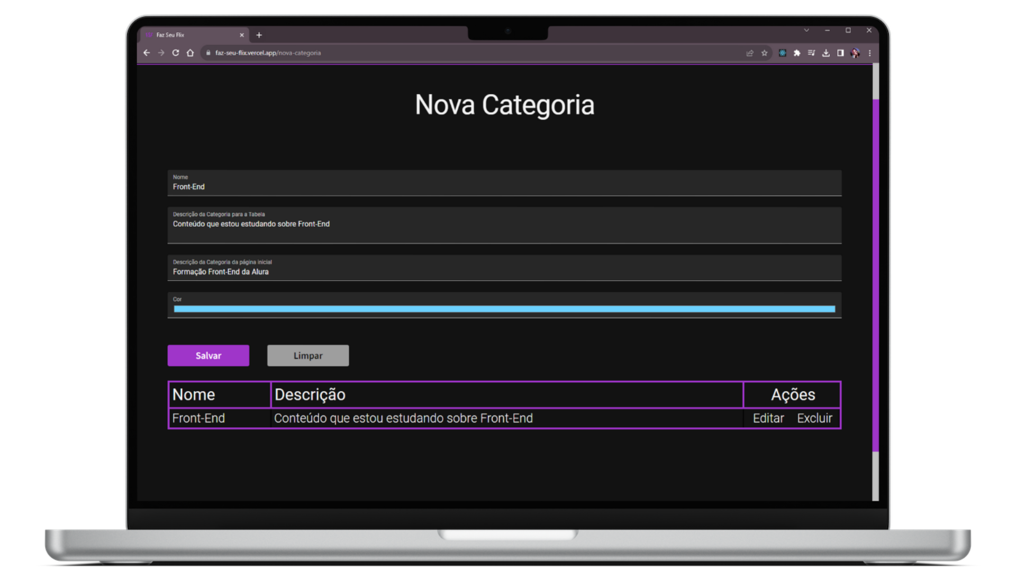Bookmark this page with the star

(x=764, y=53)
